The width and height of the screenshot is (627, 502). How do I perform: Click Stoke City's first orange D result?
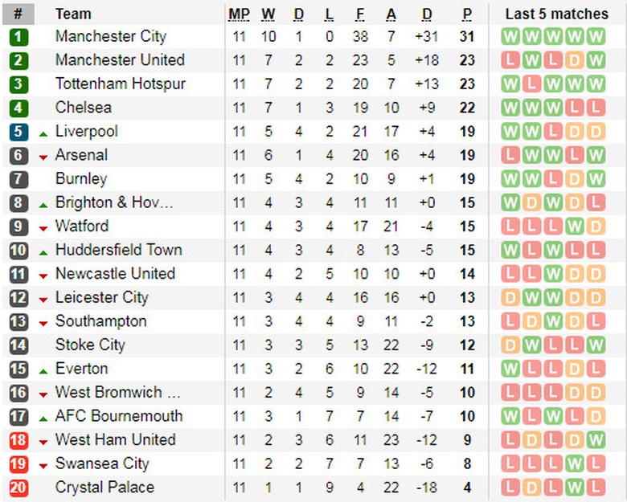[x=510, y=345]
